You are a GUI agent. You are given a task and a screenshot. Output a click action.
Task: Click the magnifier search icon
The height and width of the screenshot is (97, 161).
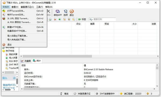point(91,19)
